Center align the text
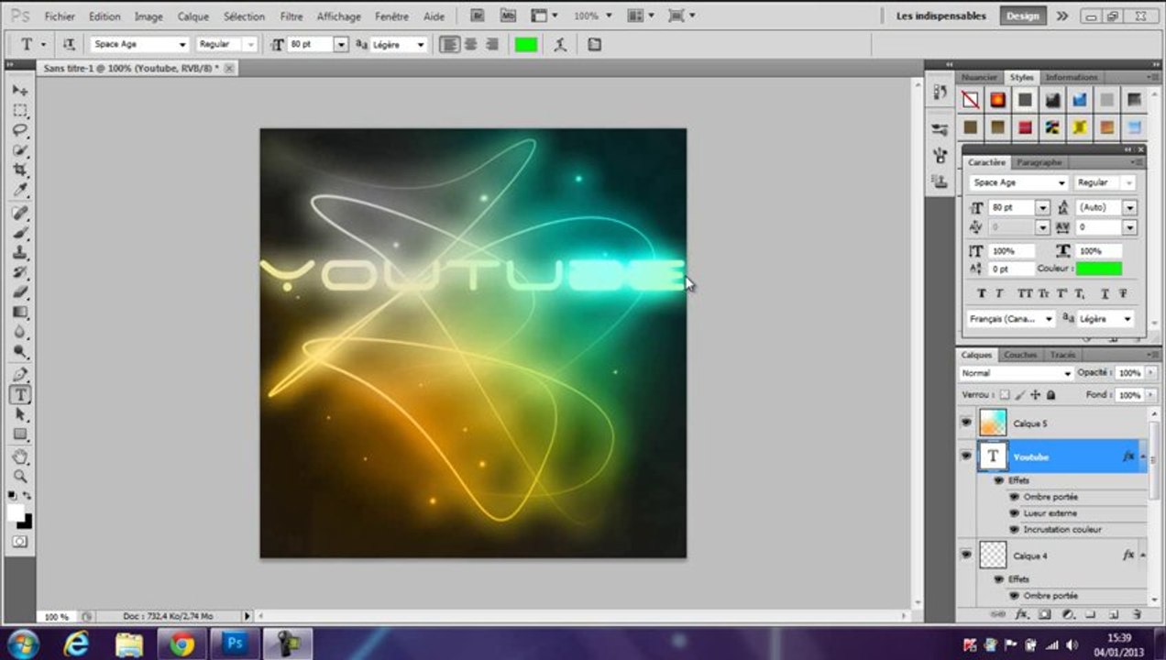This screenshot has height=660, width=1166. pos(470,44)
